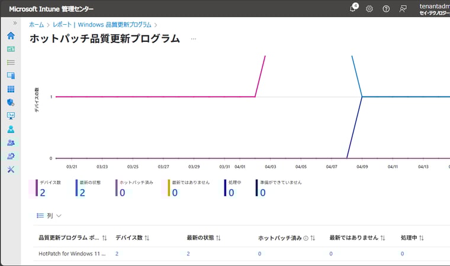Image resolution: width=450 pixels, height=266 pixels.
Task: Sort by 最新の状態 column
Action: [204, 238]
